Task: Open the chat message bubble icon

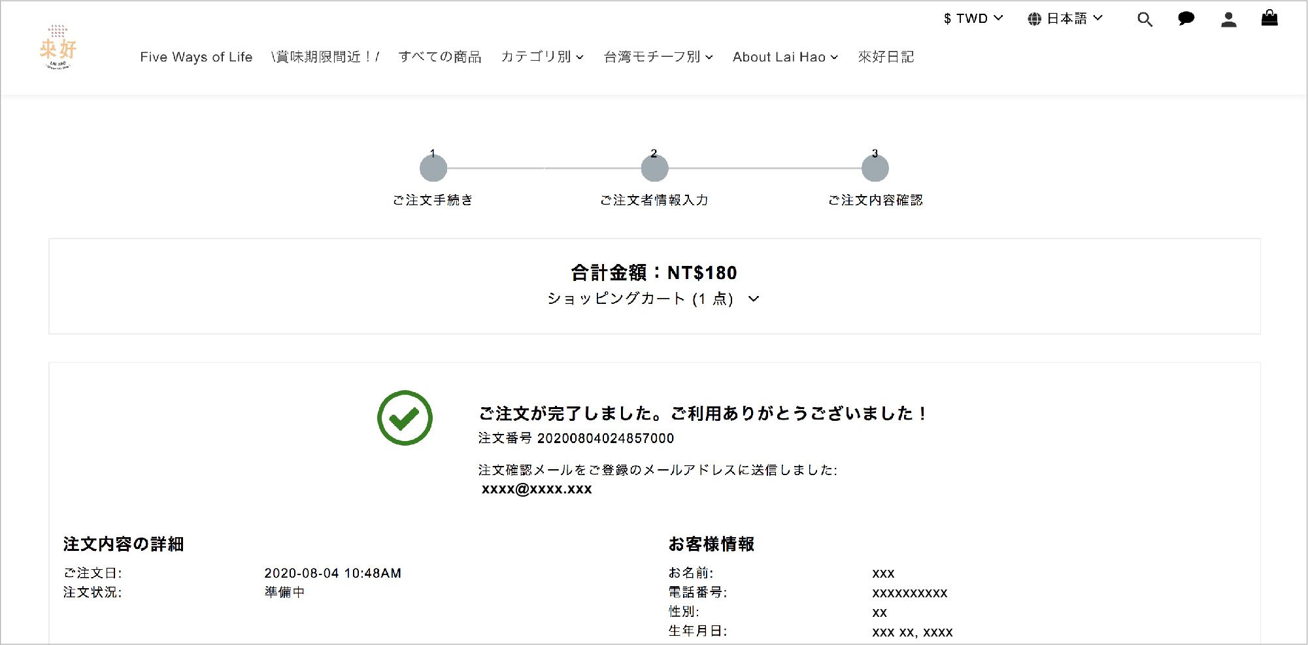Action: click(1186, 19)
